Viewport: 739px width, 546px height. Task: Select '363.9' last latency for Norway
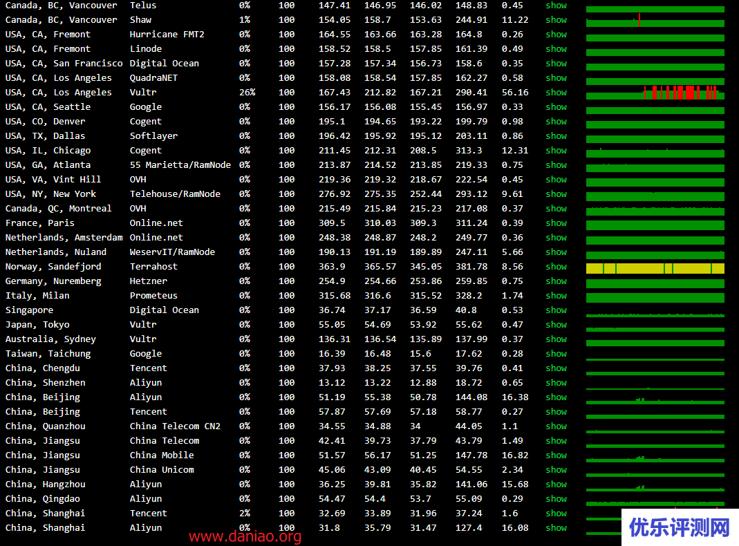pos(332,267)
